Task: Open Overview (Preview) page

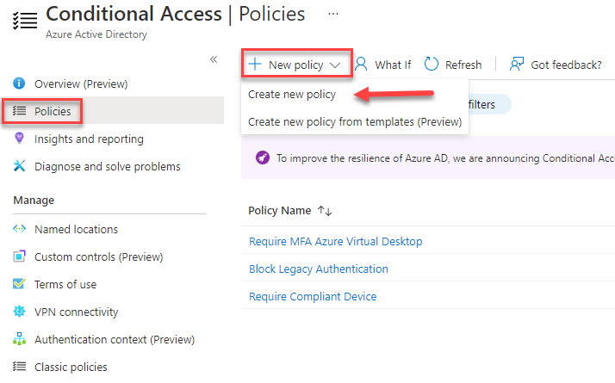Action: point(81,83)
